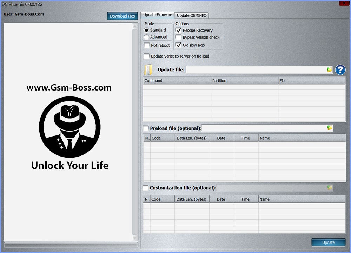Uncheck the Rescue Recovery option

click(179, 30)
